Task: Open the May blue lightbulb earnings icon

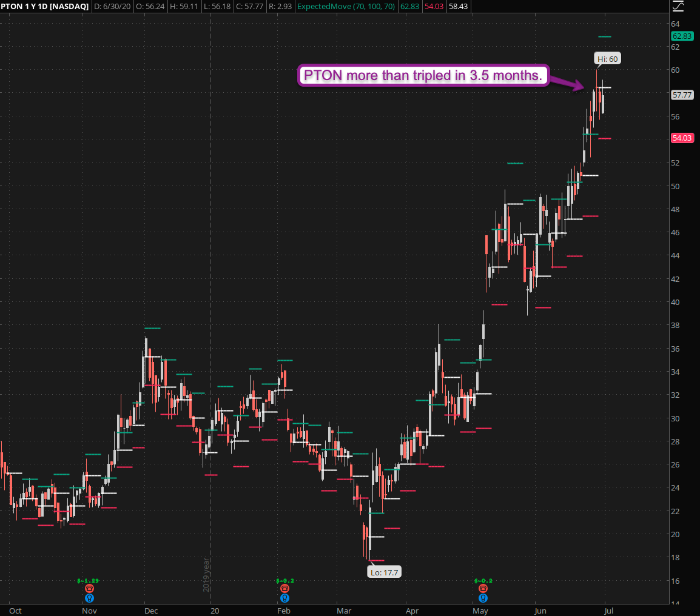Action: click(x=483, y=598)
